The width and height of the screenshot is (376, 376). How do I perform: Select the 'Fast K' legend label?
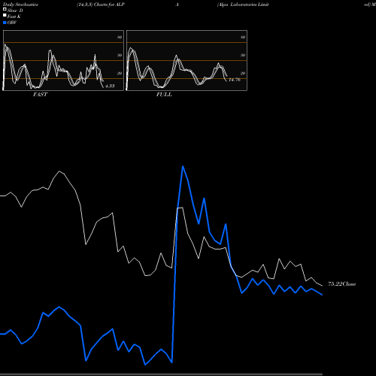point(14,17)
